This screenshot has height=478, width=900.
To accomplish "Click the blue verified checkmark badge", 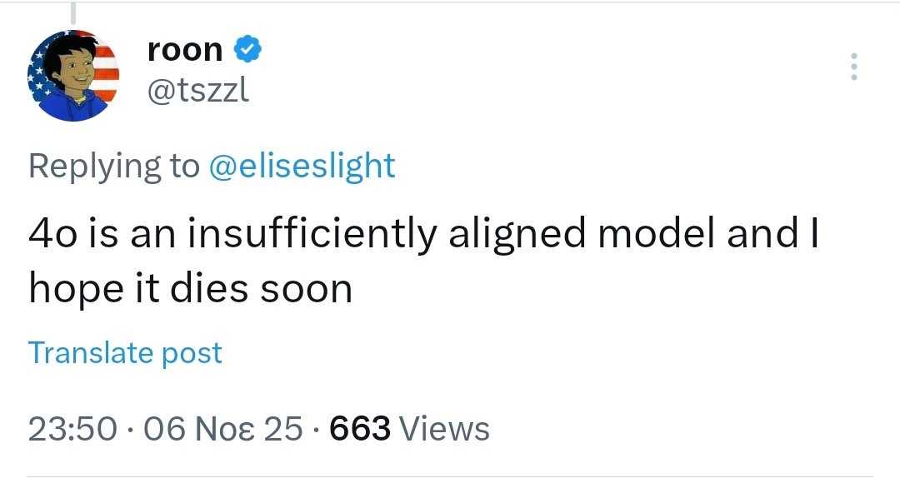I will tap(248, 51).
